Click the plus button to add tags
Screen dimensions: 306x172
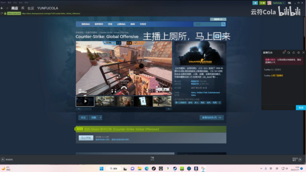(x=220, y=103)
